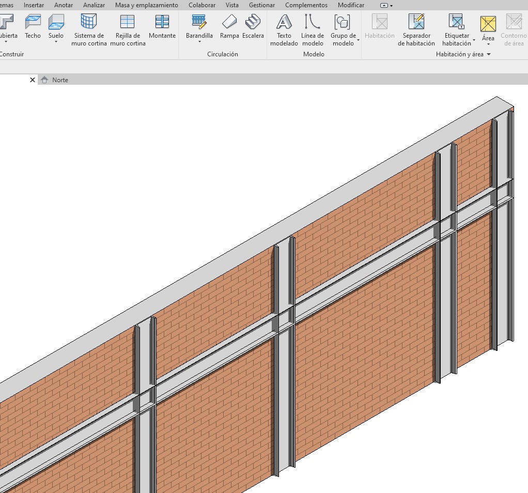Choose the Rejilla de muro cortina tool

(127, 22)
